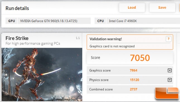Click the overall score value 7050
Screen dimensions: 180x102
pos(140,58)
